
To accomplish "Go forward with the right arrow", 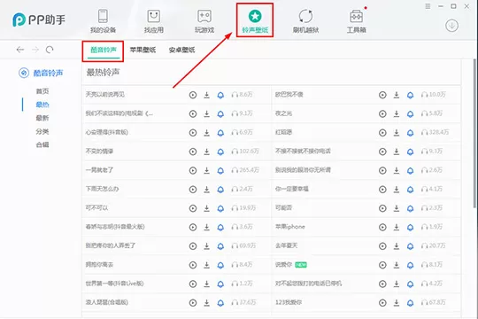I will pyautogui.click(x=35, y=50).
